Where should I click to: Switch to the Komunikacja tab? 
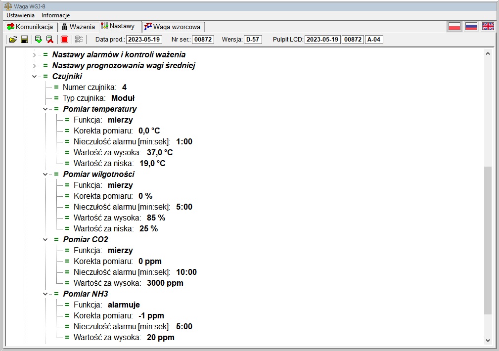[x=30, y=27]
